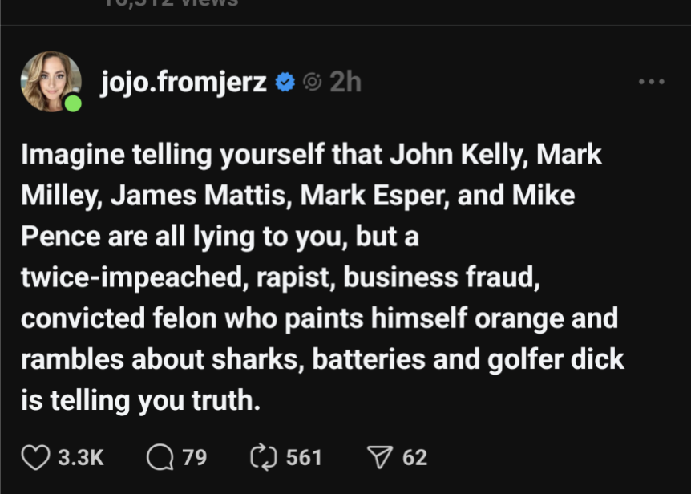Click the 2h post timestamp
This screenshot has width=691, height=494.
point(345,82)
